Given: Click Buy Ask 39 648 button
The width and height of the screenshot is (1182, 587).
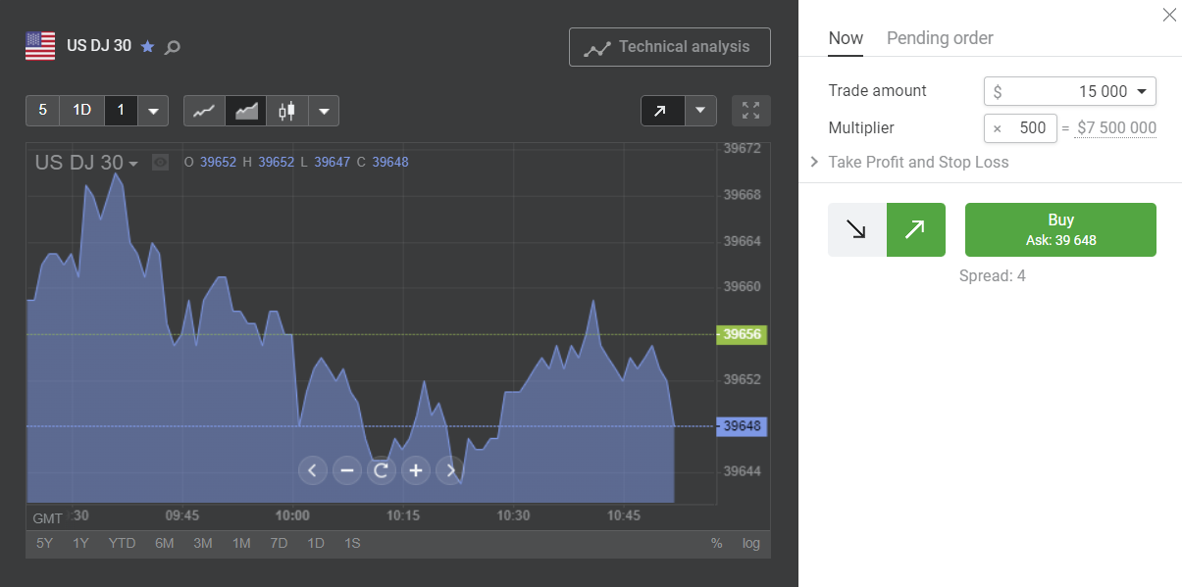Looking at the screenshot, I should [x=1060, y=230].
